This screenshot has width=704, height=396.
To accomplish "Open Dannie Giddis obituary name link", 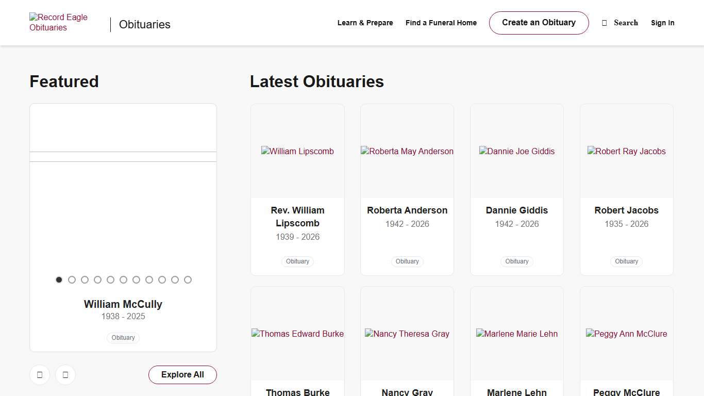I will coord(516,210).
